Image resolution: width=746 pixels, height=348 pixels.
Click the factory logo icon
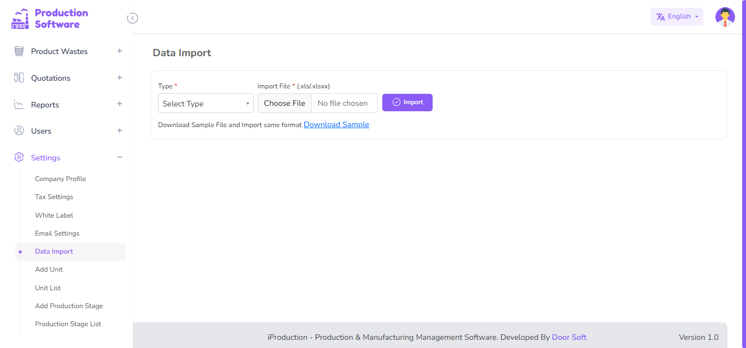click(20, 19)
